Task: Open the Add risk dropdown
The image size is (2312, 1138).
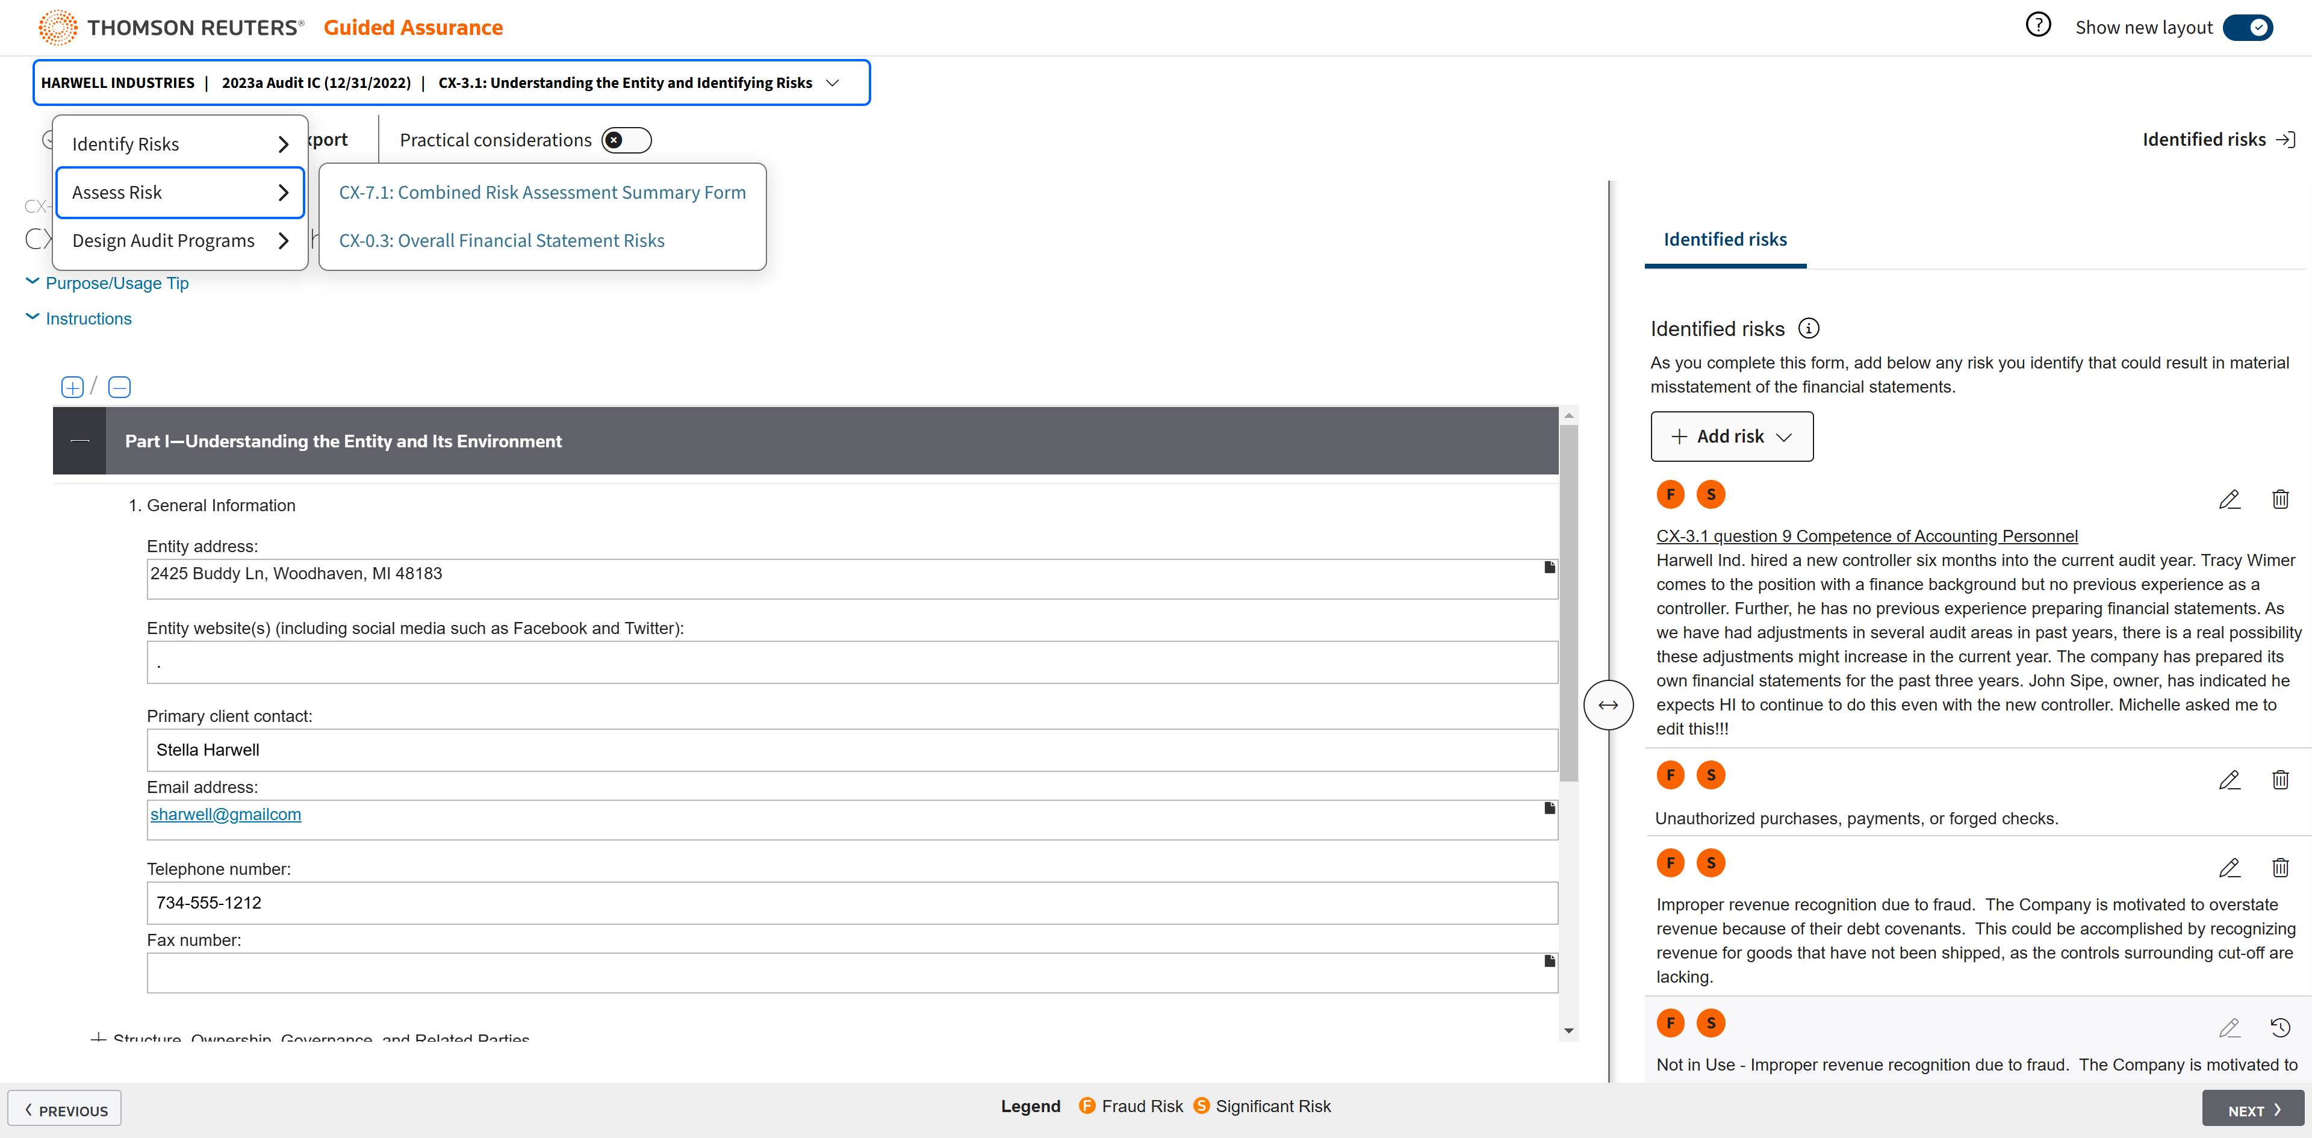Action: point(1732,436)
